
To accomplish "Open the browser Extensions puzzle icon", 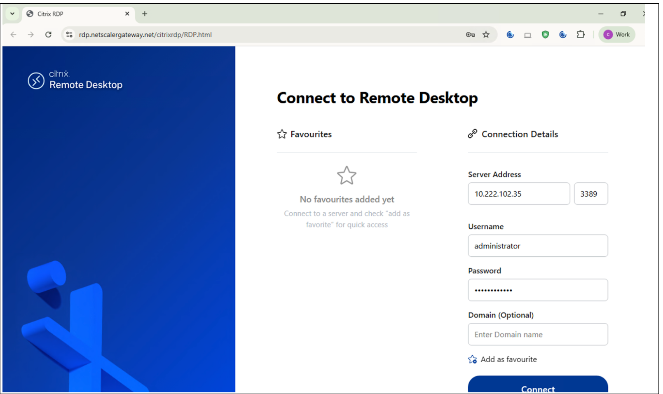I will (x=581, y=35).
